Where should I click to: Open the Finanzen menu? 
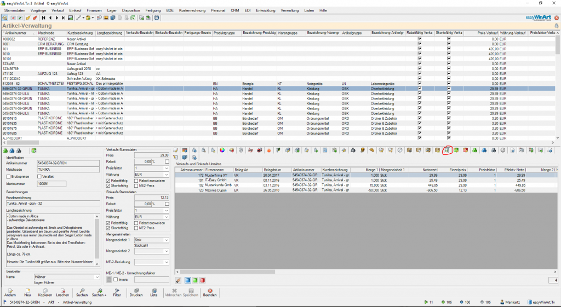coord(94,10)
